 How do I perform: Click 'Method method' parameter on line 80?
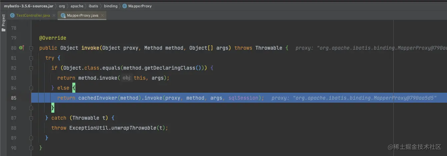(164, 48)
